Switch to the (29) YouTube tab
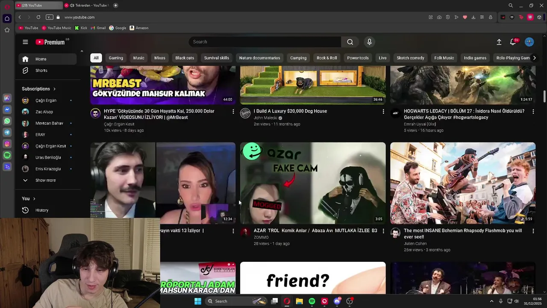The width and height of the screenshot is (547, 308). click(38, 6)
